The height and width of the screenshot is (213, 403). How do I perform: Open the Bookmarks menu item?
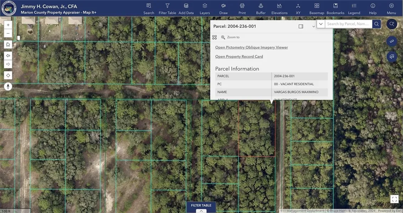click(335, 9)
